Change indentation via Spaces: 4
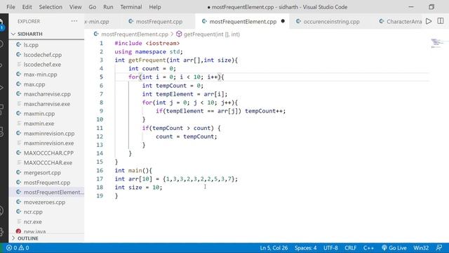The width and height of the screenshot is (449, 253). (x=306, y=248)
